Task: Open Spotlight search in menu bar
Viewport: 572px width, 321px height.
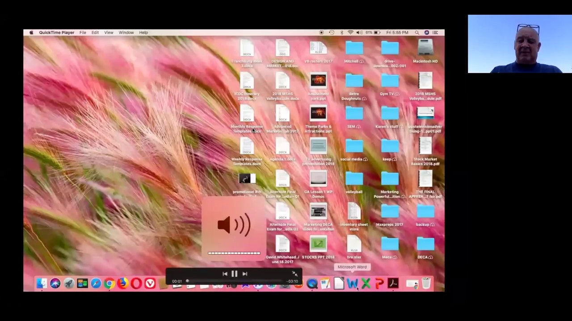Action: (417, 33)
